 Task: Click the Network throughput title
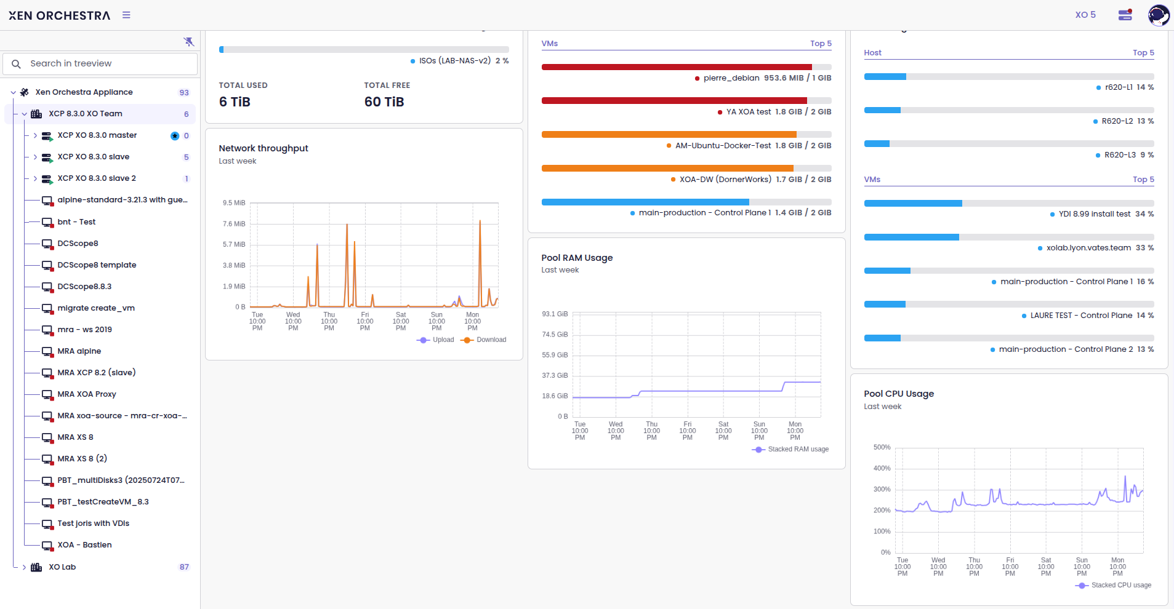pyautogui.click(x=263, y=148)
